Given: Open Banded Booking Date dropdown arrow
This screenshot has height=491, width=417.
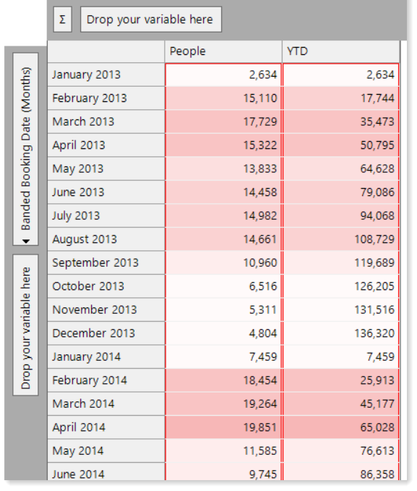Looking at the screenshot, I should 26,241.
